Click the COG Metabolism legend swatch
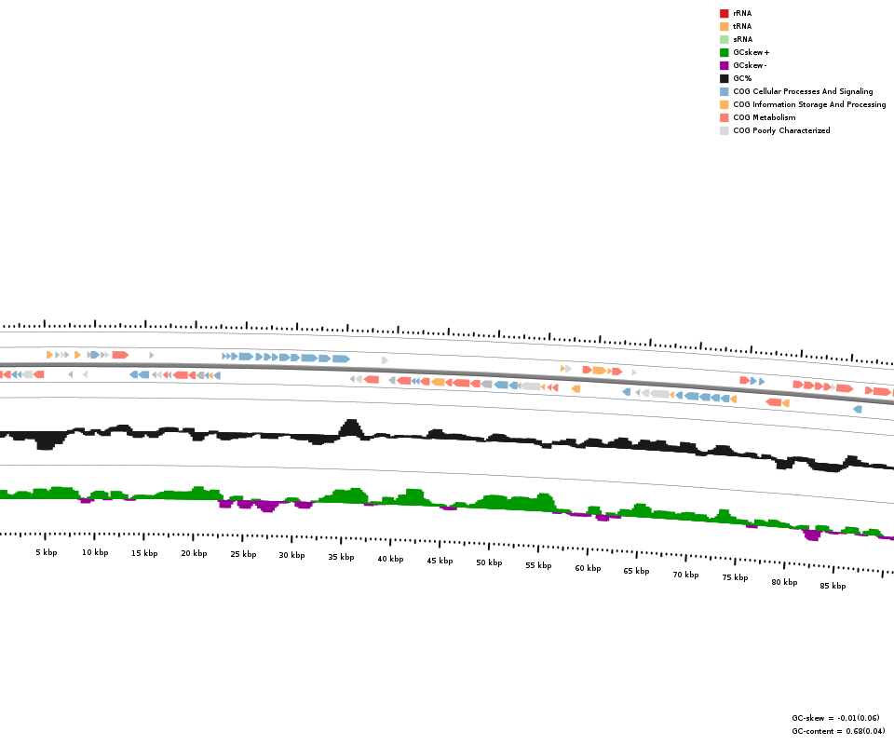894x745 pixels. [724, 117]
